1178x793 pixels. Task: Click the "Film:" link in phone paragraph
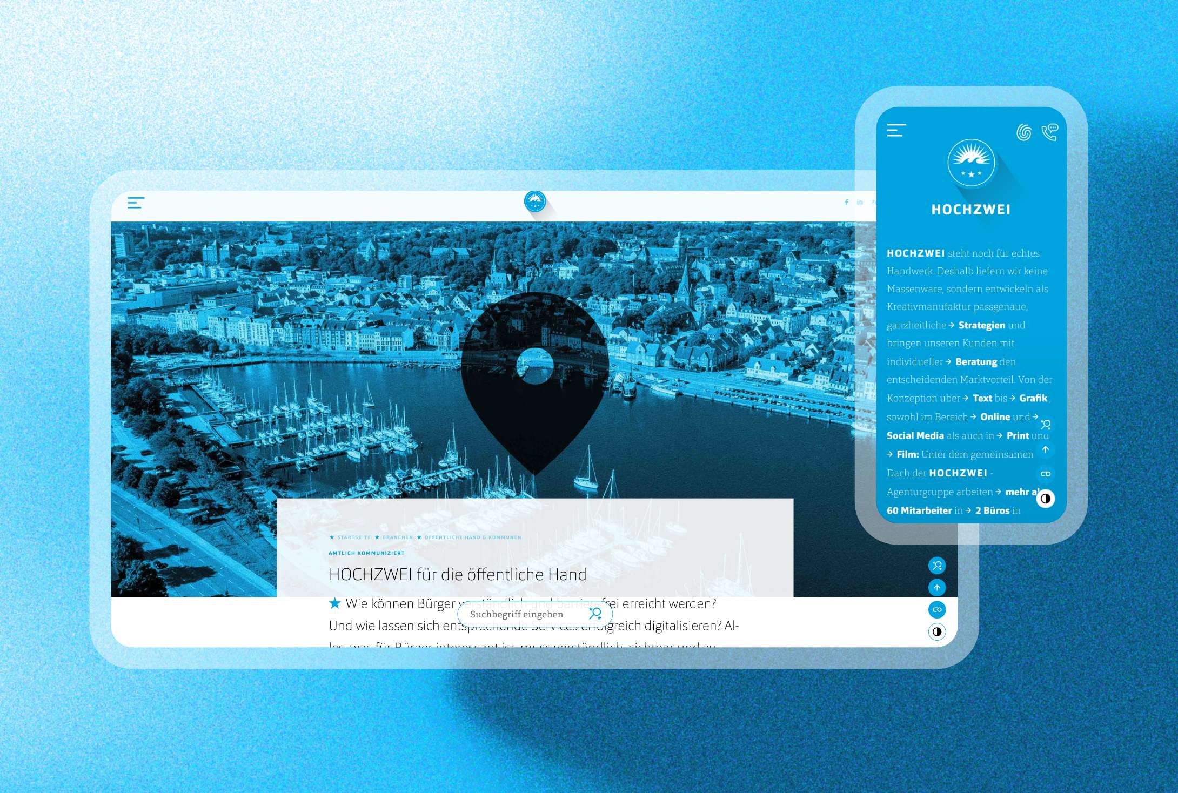click(908, 454)
